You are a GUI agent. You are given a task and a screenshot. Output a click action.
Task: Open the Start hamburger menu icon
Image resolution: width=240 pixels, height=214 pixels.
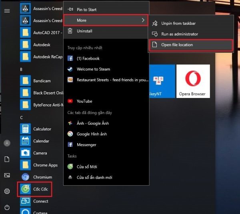tap(7, 11)
